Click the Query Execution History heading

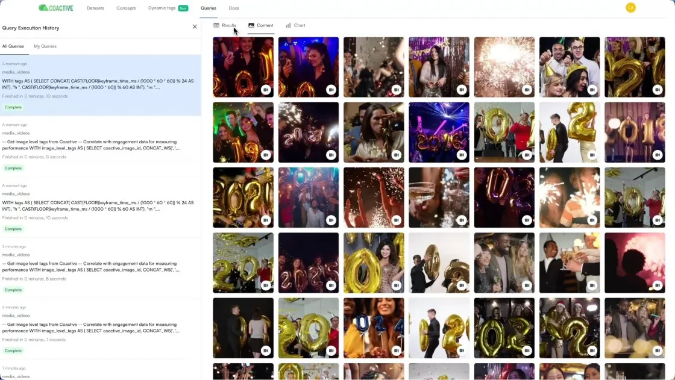click(x=31, y=28)
